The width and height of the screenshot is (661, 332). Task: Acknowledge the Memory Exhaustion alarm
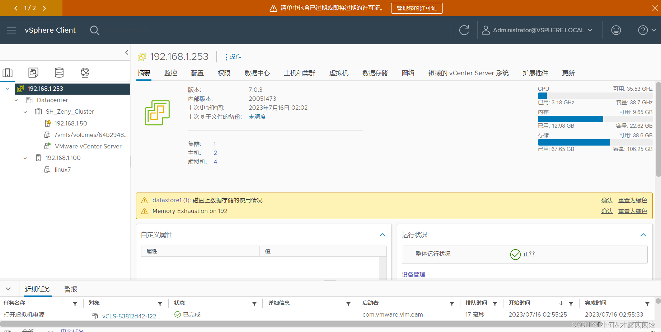click(607, 211)
